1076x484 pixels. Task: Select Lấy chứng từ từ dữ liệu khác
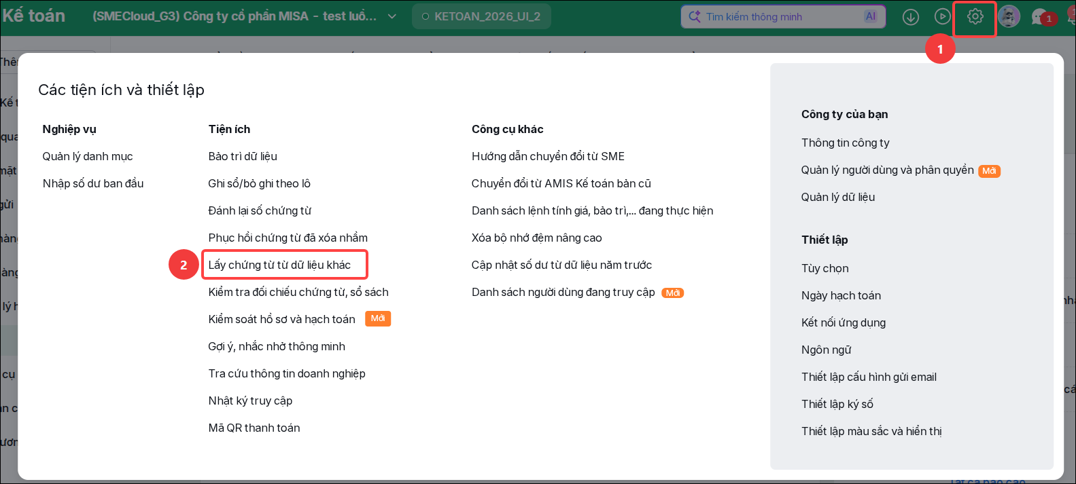pos(279,265)
